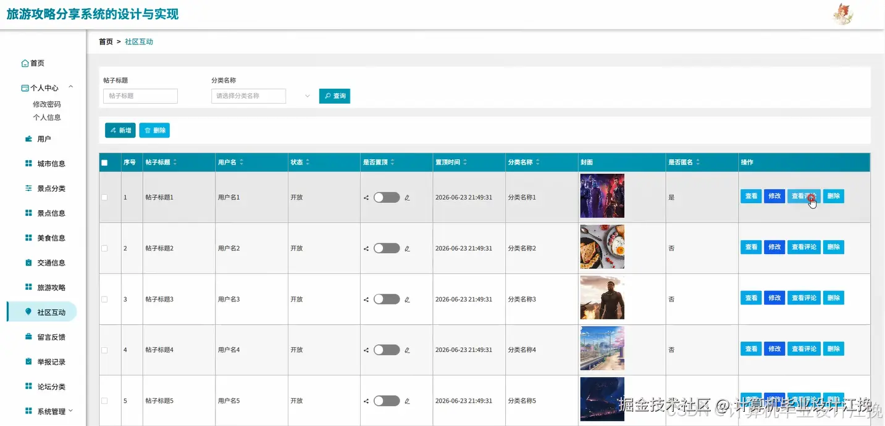Click the 查询 search button
Screen dimensions: 885x426
click(x=335, y=96)
